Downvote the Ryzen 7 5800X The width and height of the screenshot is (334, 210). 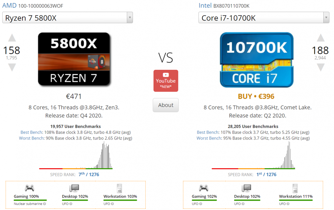(x=12, y=67)
